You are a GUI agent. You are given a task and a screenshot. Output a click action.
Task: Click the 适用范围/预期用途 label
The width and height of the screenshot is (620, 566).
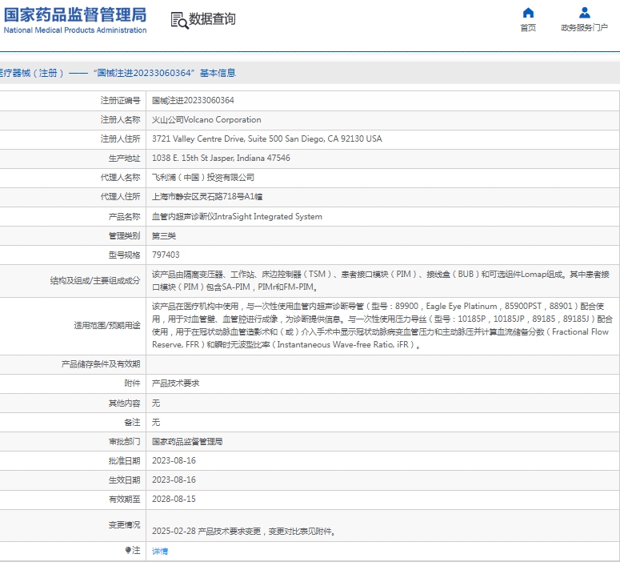[x=107, y=325]
